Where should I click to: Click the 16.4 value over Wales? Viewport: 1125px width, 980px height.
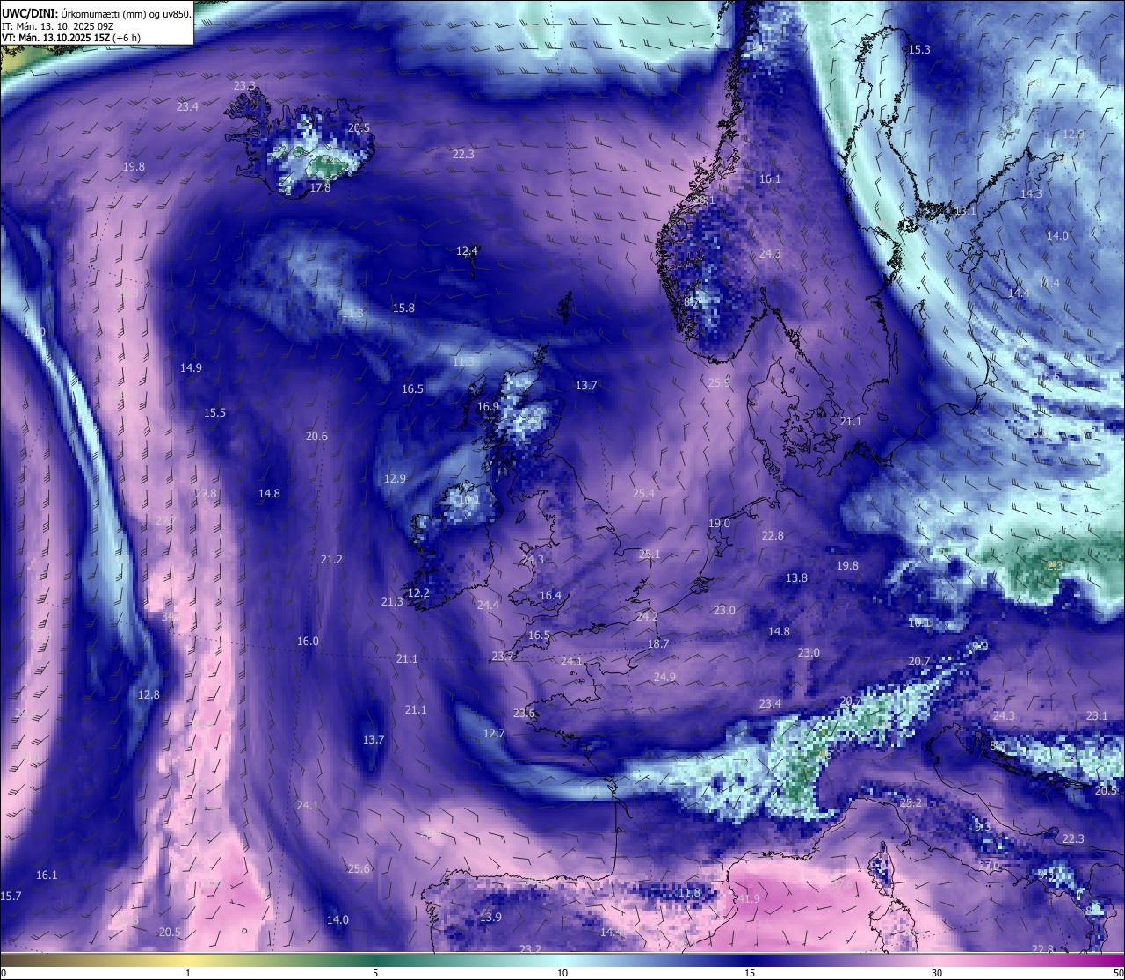[x=550, y=595]
